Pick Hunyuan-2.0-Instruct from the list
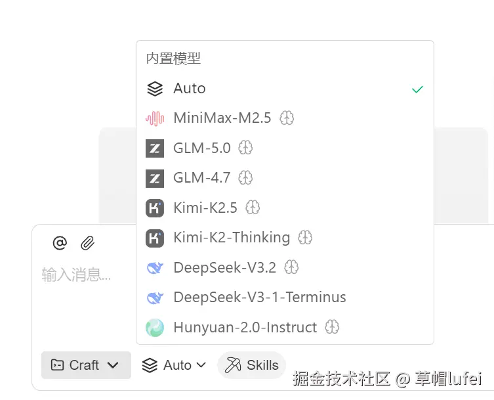Viewport: 494px width, 400px height. pyautogui.click(x=245, y=327)
